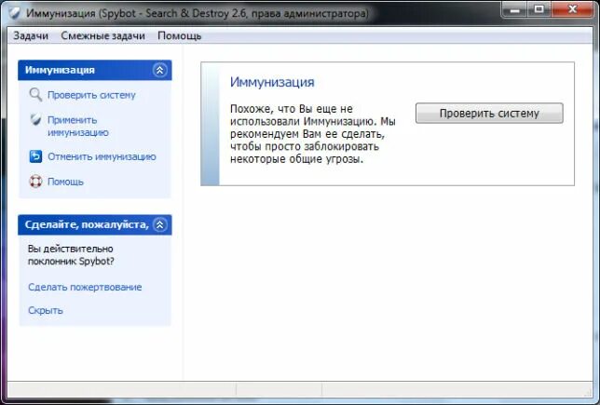This screenshot has width=600, height=405.
Task: Click the Иммунизация sidebar panel header title
Action: (60, 70)
